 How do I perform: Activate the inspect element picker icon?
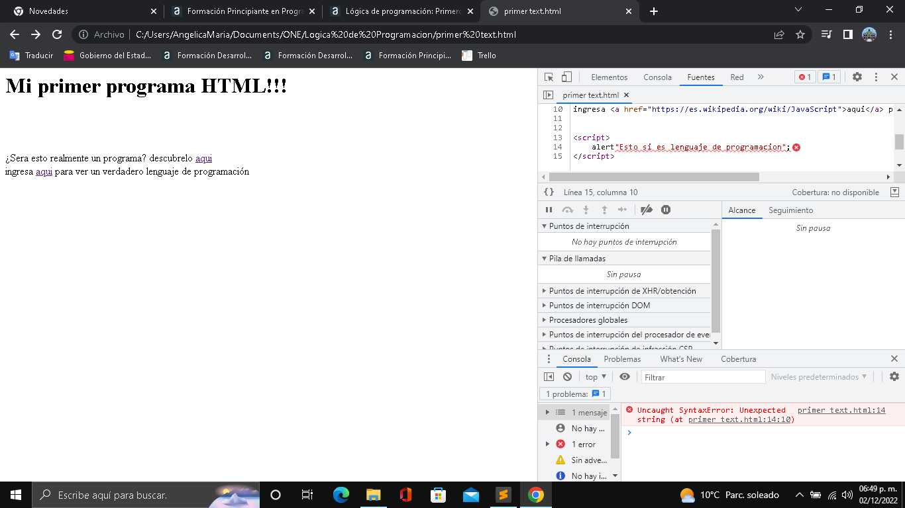coord(549,77)
